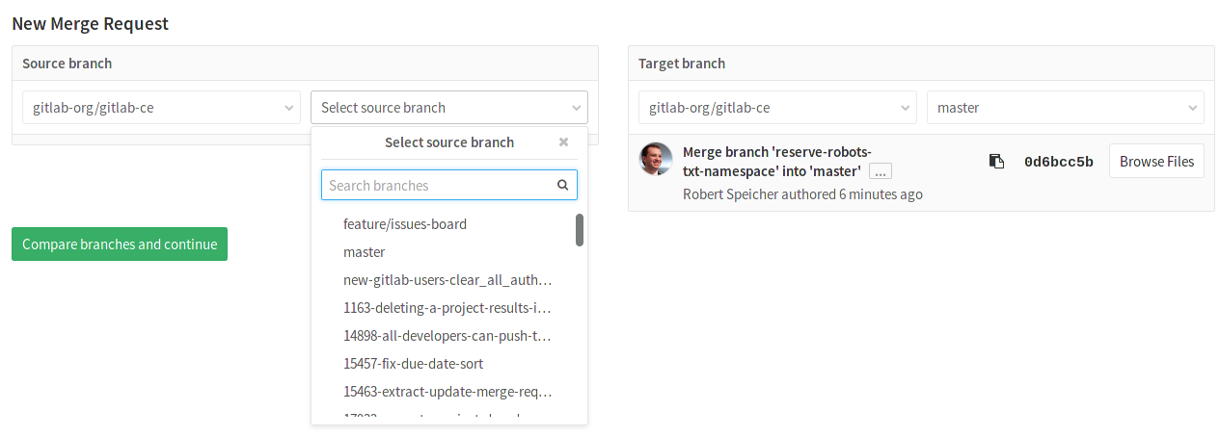Click Robert Speicher's avatar image
This screenshot has height=437, width=1220.
tap(656, 159)
